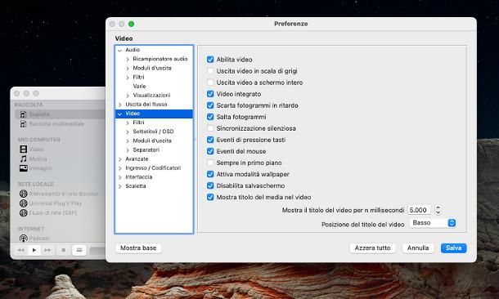
Task: Toggle Attiva modalità wallpaper checkbox
Action: [210, 174]
